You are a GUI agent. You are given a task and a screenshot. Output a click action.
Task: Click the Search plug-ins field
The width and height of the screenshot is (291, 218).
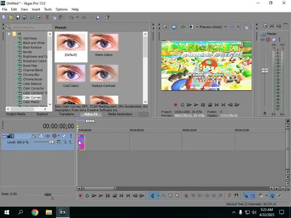coord(29,27)
